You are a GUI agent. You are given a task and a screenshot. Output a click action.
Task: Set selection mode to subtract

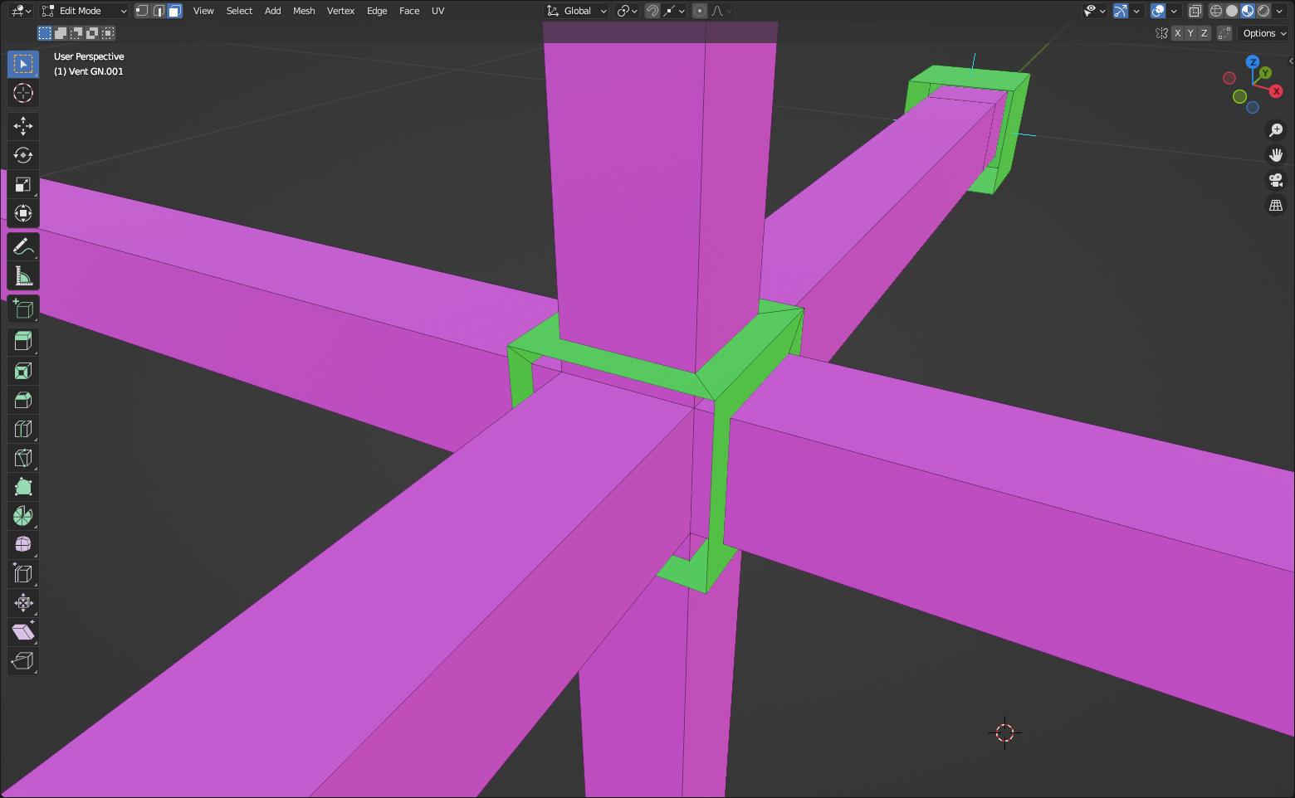[76, 33]
